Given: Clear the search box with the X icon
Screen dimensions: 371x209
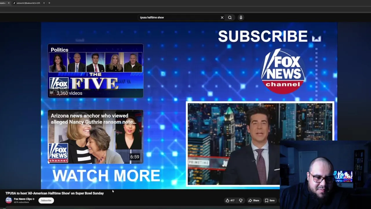Looking at the screenshot, I should point(222,17).
